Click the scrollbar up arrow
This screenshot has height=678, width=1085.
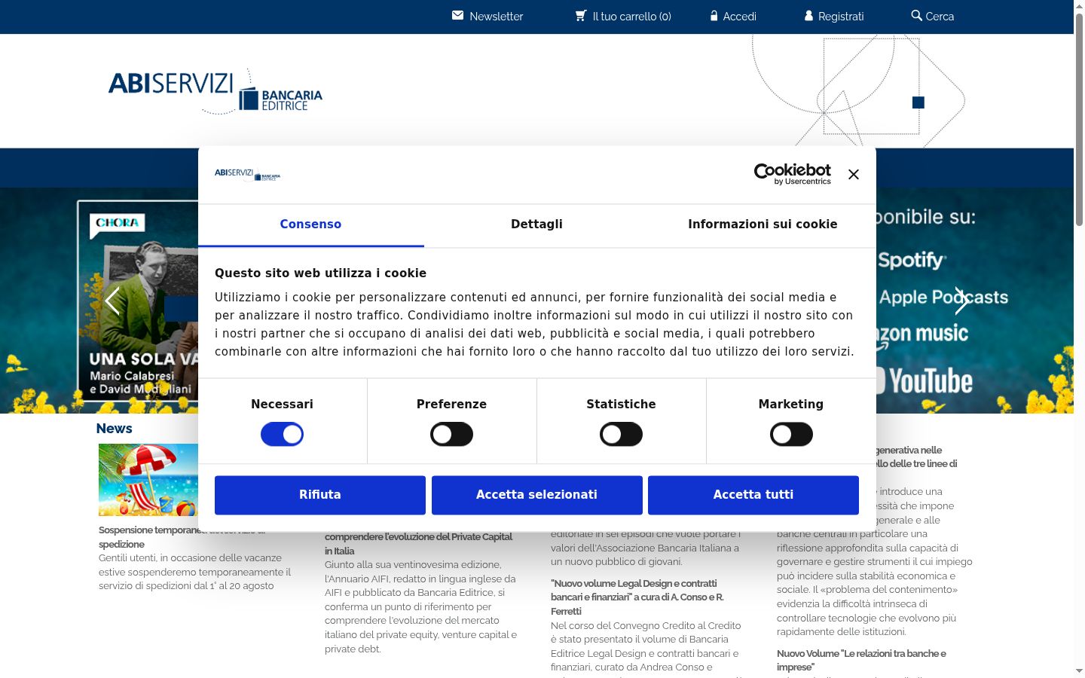click(x=1079, y=5)
